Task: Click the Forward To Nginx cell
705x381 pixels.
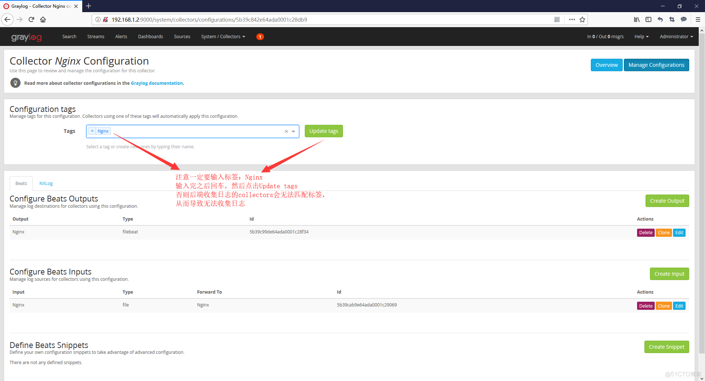Action: click(203, 305)
